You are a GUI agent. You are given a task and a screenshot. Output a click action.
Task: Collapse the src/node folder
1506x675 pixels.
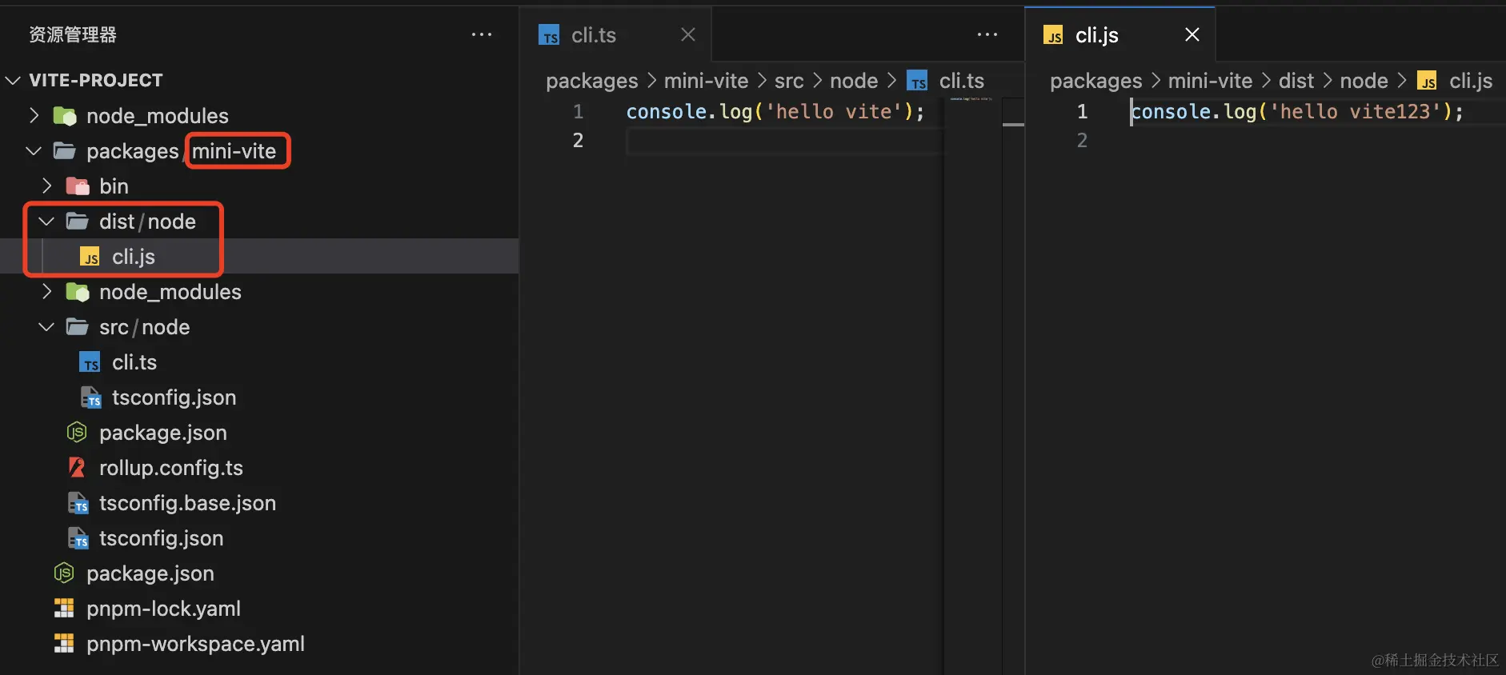(46, 327)
